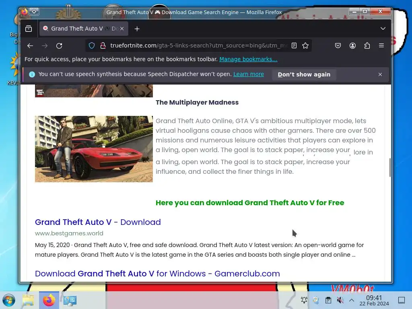Viewport: 412px width, 309px height.
Task: Bookmark this page with star icon
Action: (x=305, y=46)
